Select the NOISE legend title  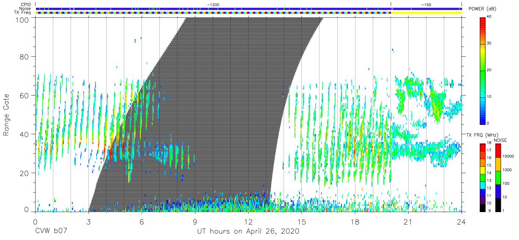[x=500, y=140]
